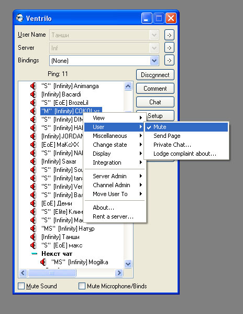Viewport: 243px width, 314px height.
Task: Click horizontal scrollbar left arrow
Action: pyautogui.click(x=23, y=273)
